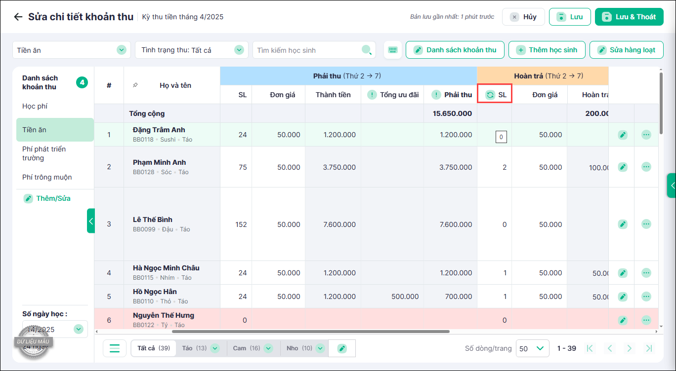Open more options for Phạm Minh Anh
The width and height of the screenshot is (676, 371).
pyautogui.click(x=646, y=167)
